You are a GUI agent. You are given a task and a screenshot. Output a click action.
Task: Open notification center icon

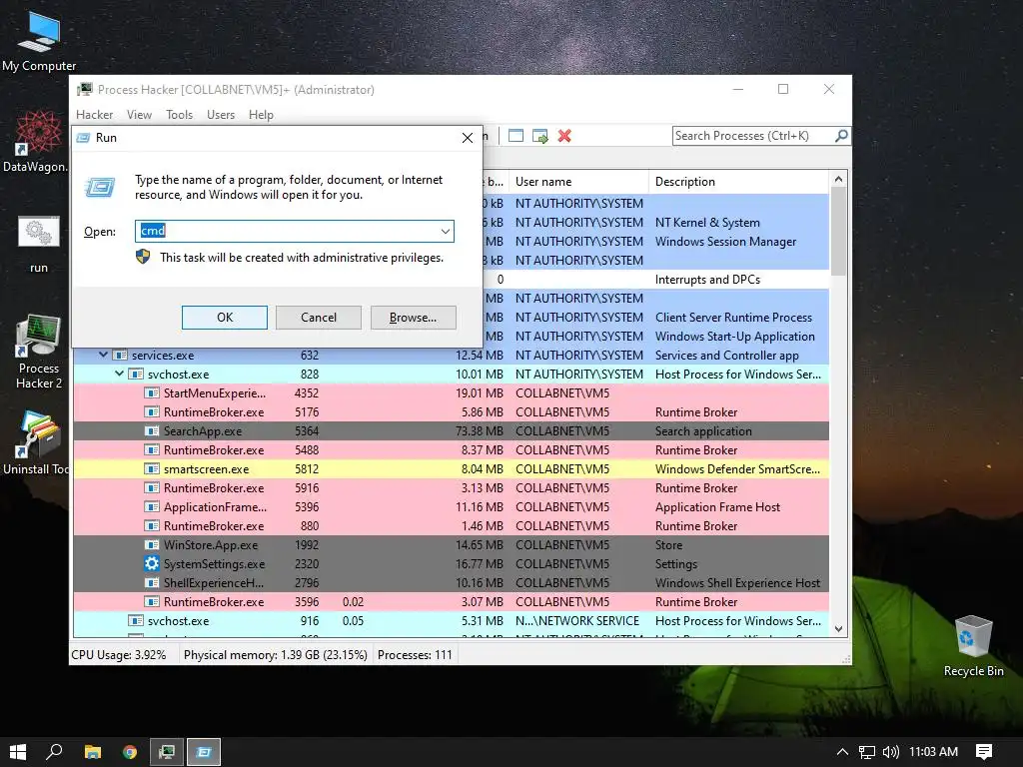click(984, 752)
